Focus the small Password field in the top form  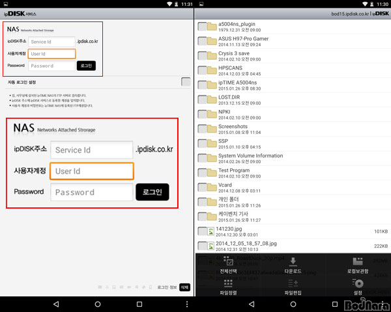point(51,66)
